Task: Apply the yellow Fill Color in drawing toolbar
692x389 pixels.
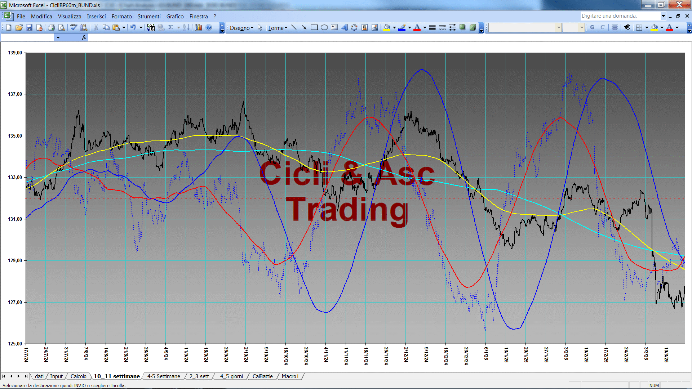Action: 387,27
